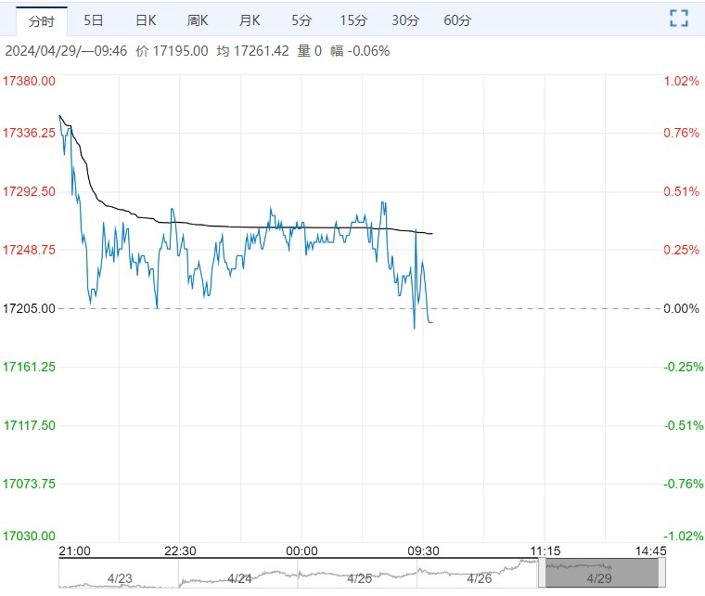Open the 30分 interval chart
Image resolution: width=705 pixels, height=596 pixels.
[x=405, y=19]
